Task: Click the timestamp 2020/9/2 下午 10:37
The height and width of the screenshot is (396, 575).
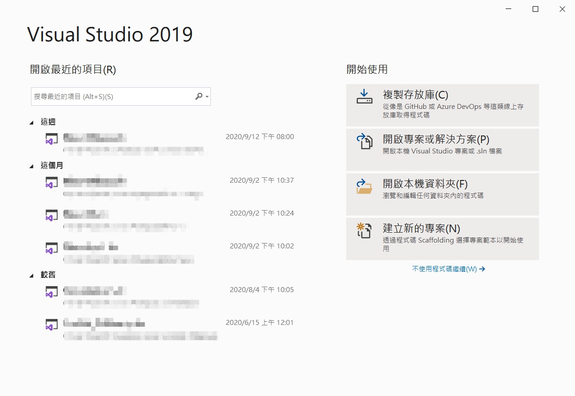Action: tap(262, 180)
